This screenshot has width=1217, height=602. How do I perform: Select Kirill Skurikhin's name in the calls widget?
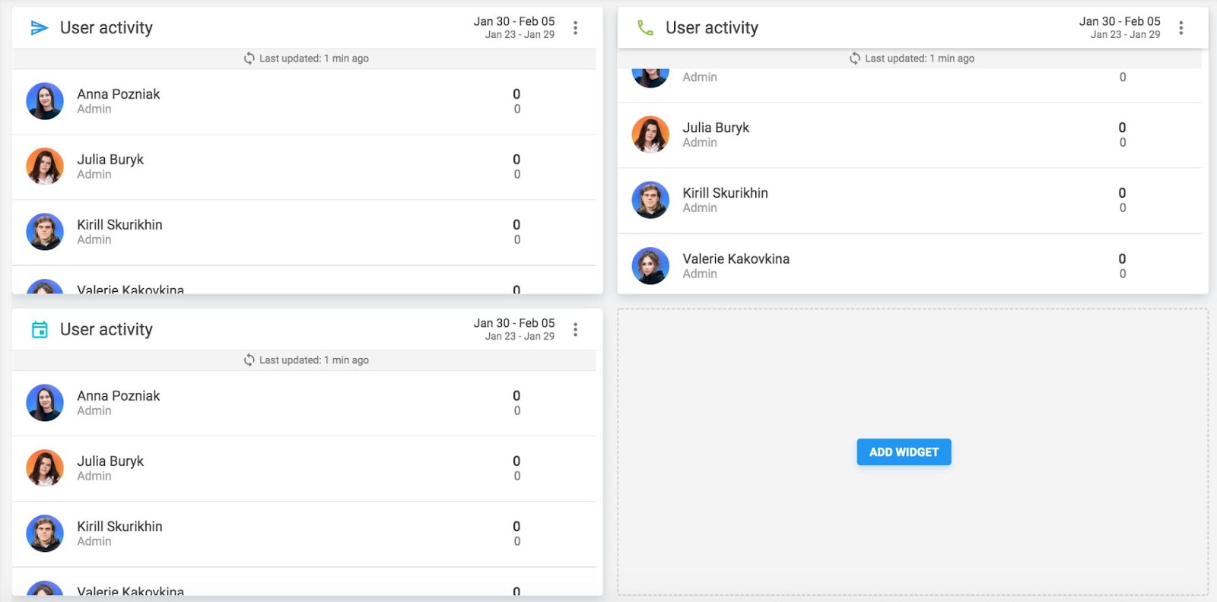[x=725, y=193]
